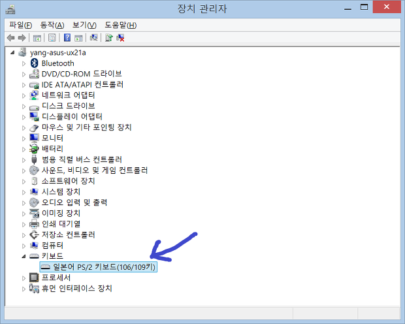Expand the 오디오 입력 및 출력 node
Screen dimensions: 405x324
(x=24, y=202)
